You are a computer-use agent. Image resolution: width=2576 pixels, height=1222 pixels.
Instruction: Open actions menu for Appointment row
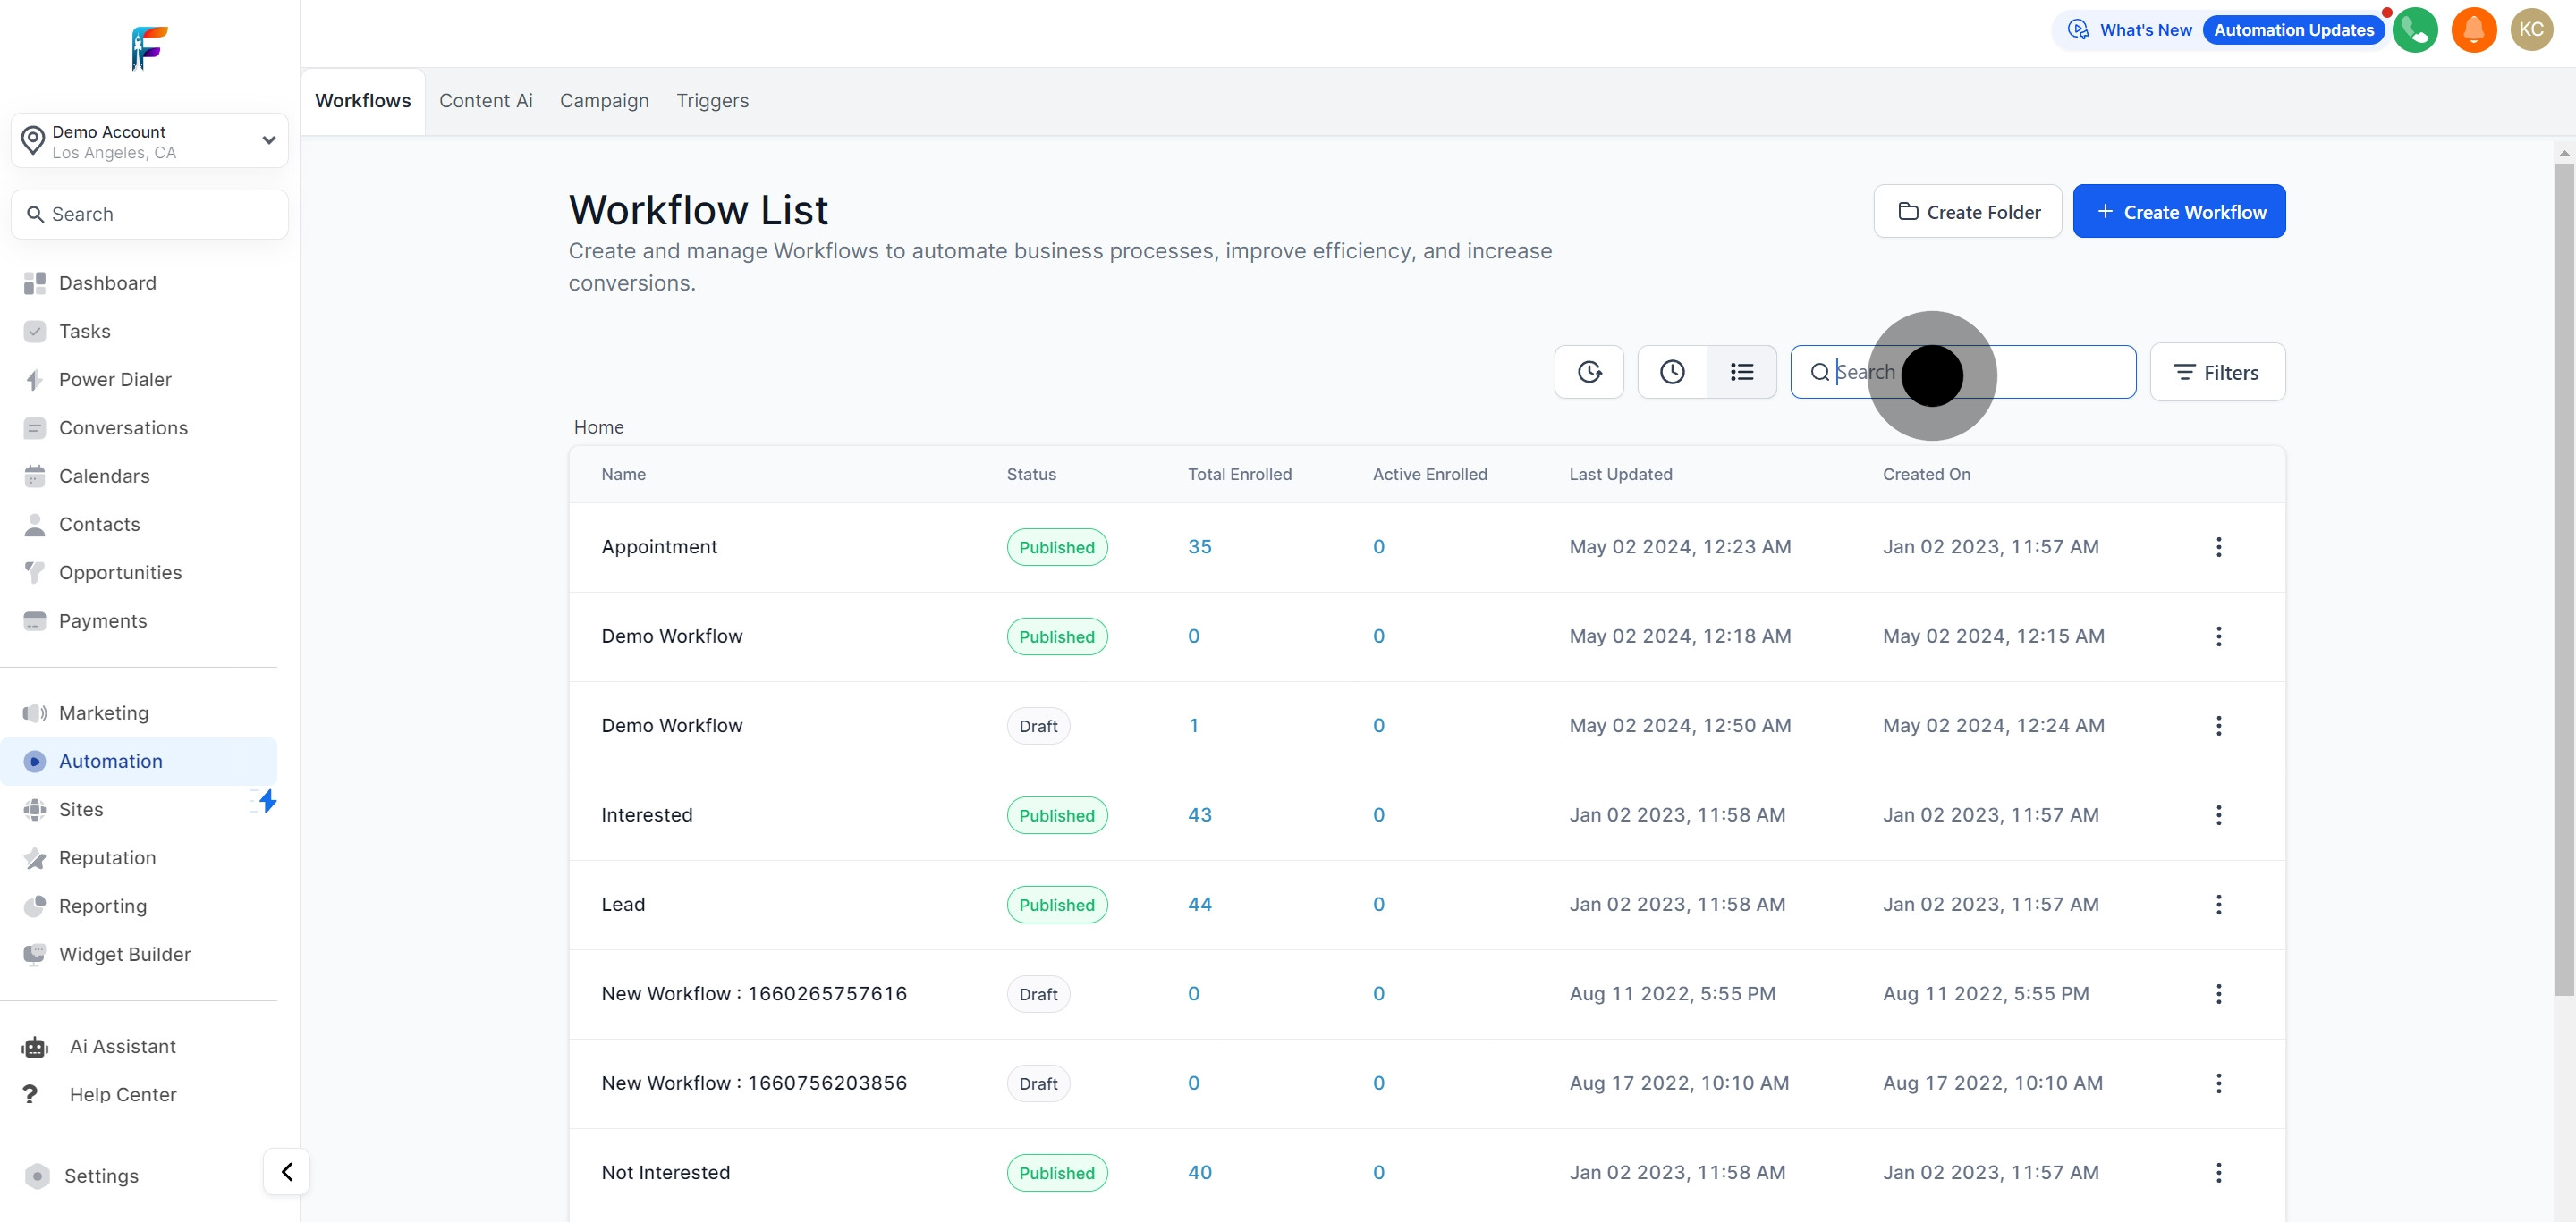pyautogui.click(x=2218, y=546)
